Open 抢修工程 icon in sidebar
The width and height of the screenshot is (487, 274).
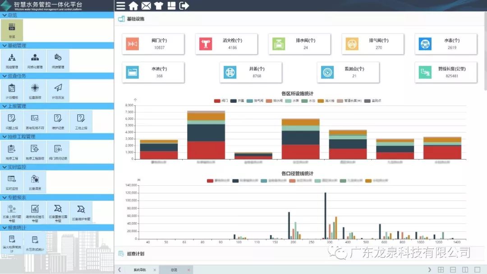point(12,151)
